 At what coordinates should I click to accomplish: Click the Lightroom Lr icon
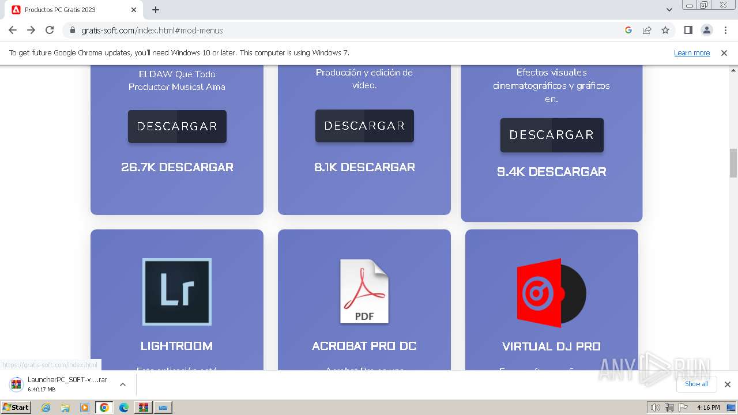177,292
